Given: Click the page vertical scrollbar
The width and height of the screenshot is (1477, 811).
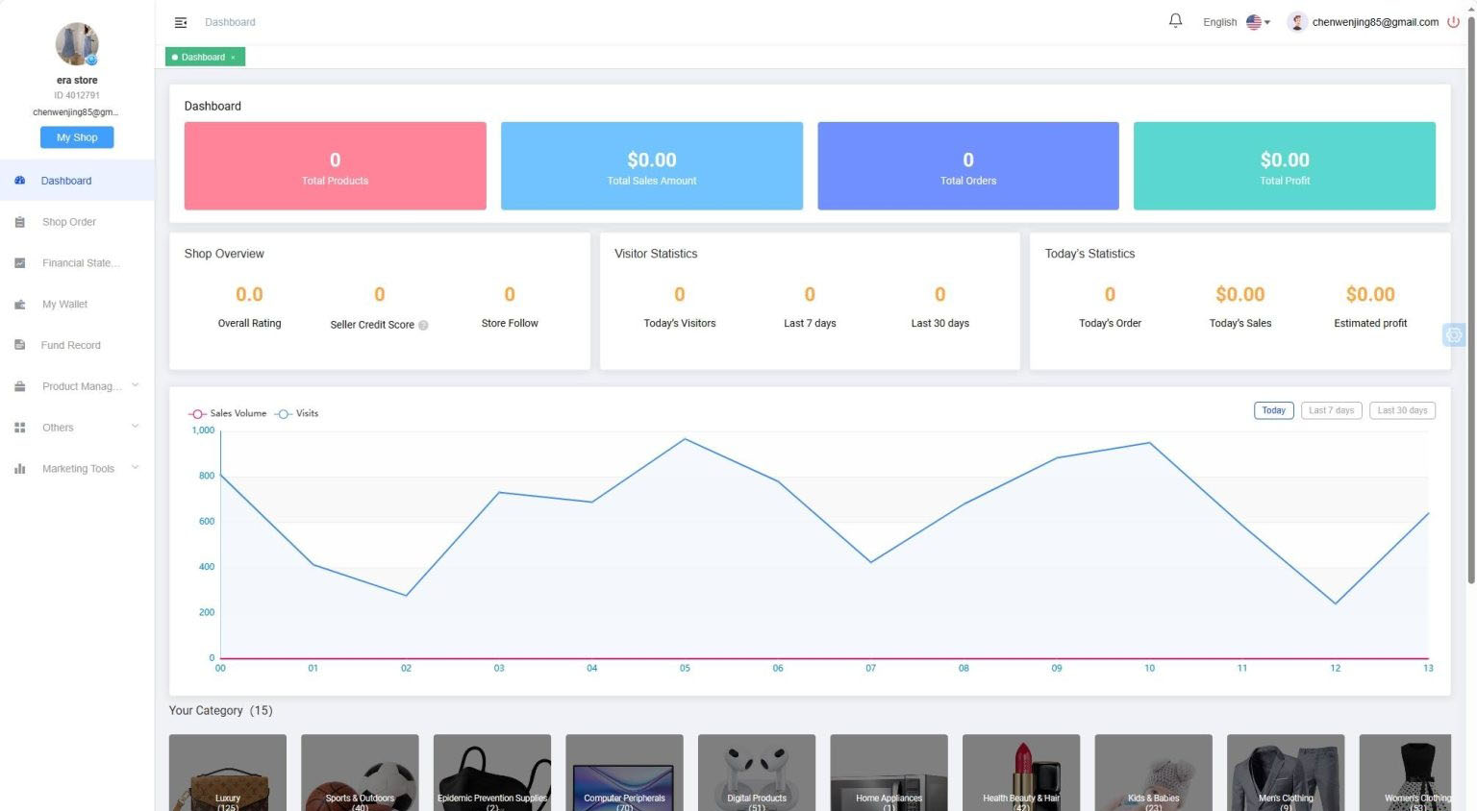Looking at the screenshot, I should point(1470,298).
